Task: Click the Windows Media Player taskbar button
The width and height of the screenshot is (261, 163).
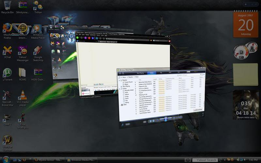Action: (82, 160)
